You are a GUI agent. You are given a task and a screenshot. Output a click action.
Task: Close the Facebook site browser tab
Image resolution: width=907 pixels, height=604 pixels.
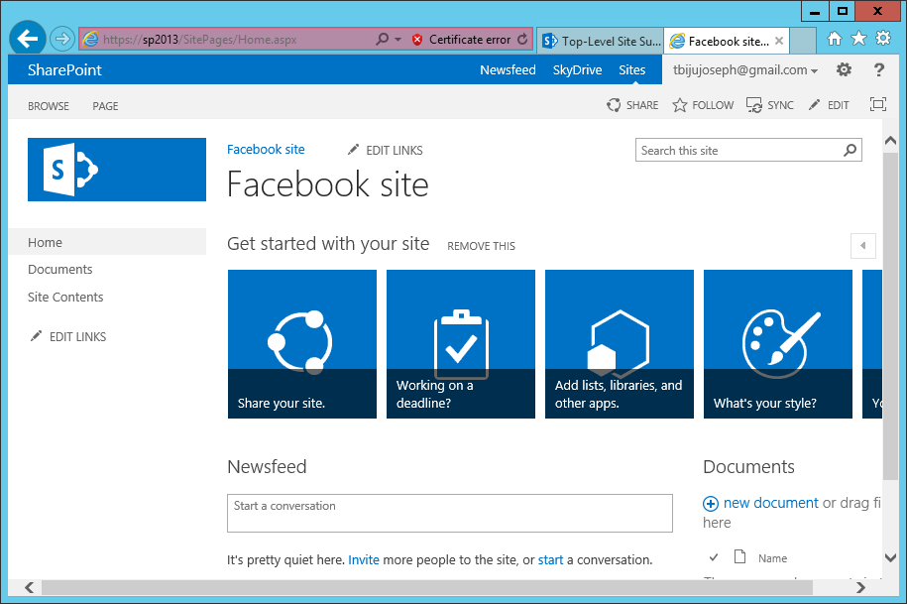(x=779, y=41)
